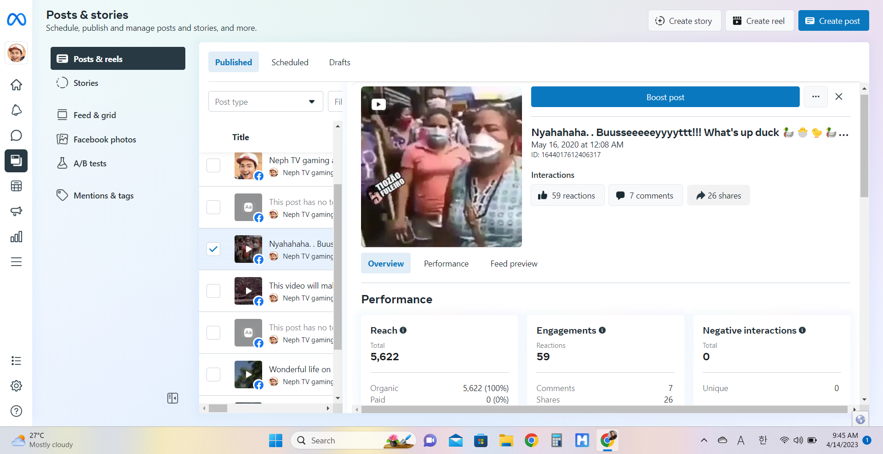
Task: Open the Neph TV profile avatar
Action: (x=16, y=52)
